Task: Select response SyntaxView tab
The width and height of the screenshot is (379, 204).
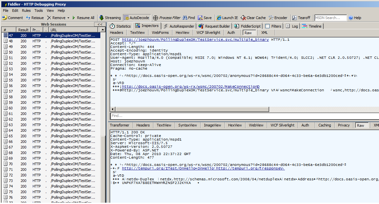Action: [x=188, y=125]
